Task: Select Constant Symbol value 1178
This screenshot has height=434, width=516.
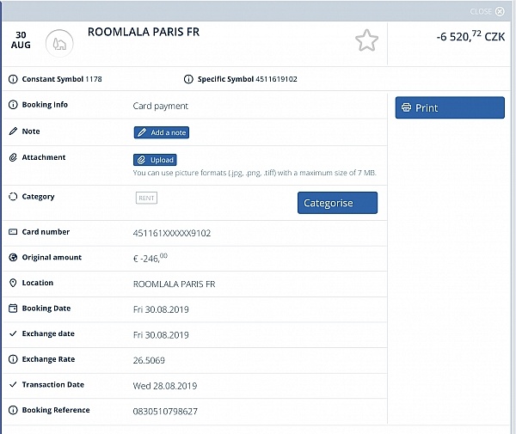Action: click(x=94, y=79)
